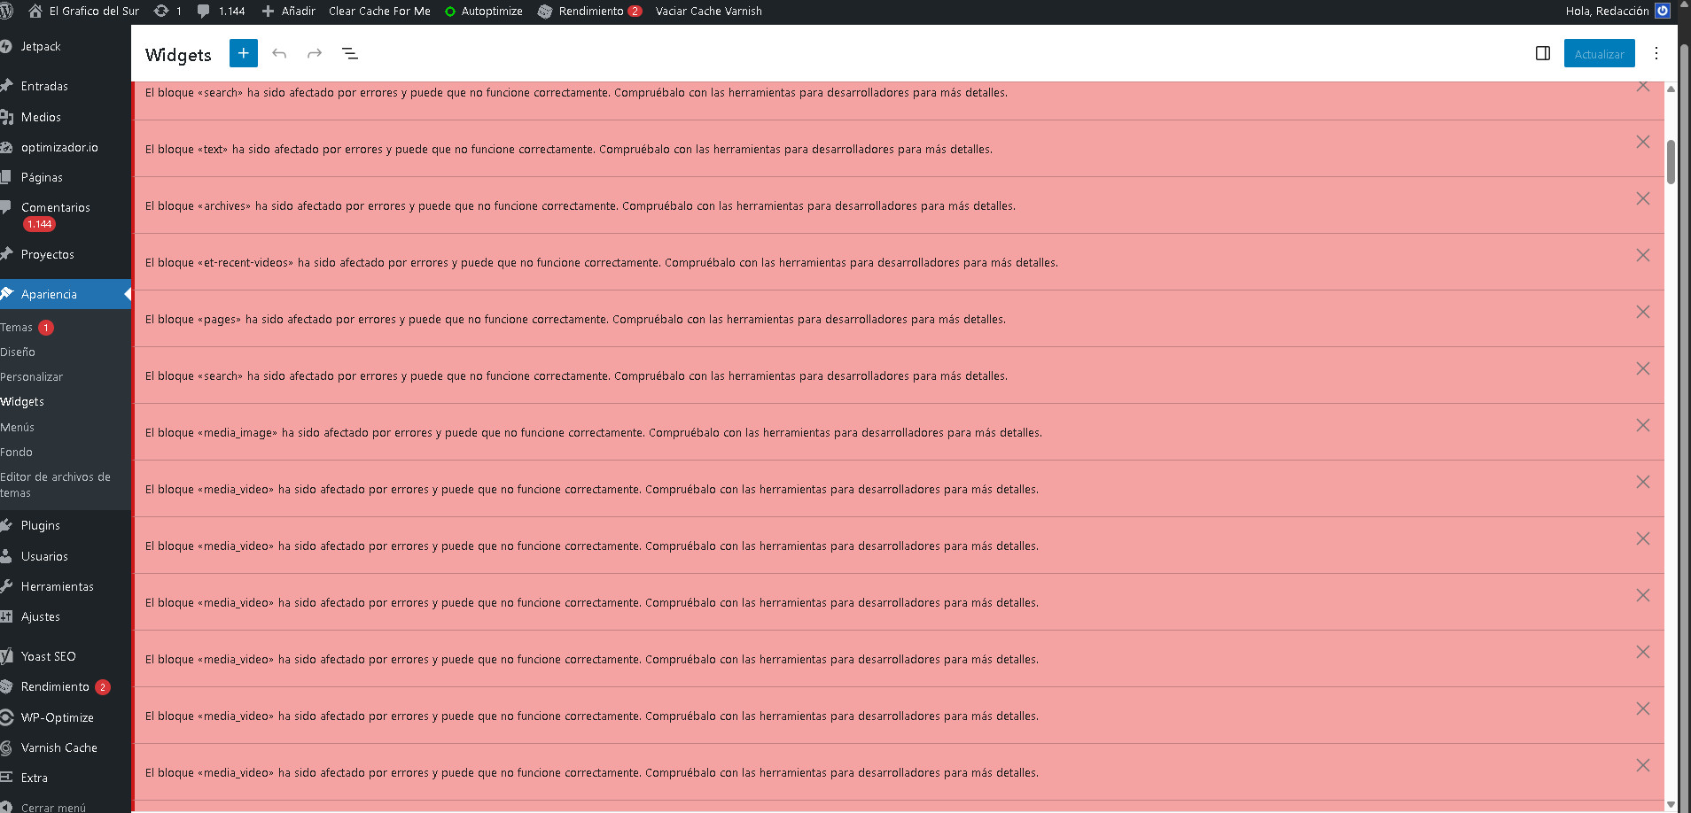This screenshot has height=813, width=1691.
Task: Click the Menús submenu link
Action: [x=18, y=427]
